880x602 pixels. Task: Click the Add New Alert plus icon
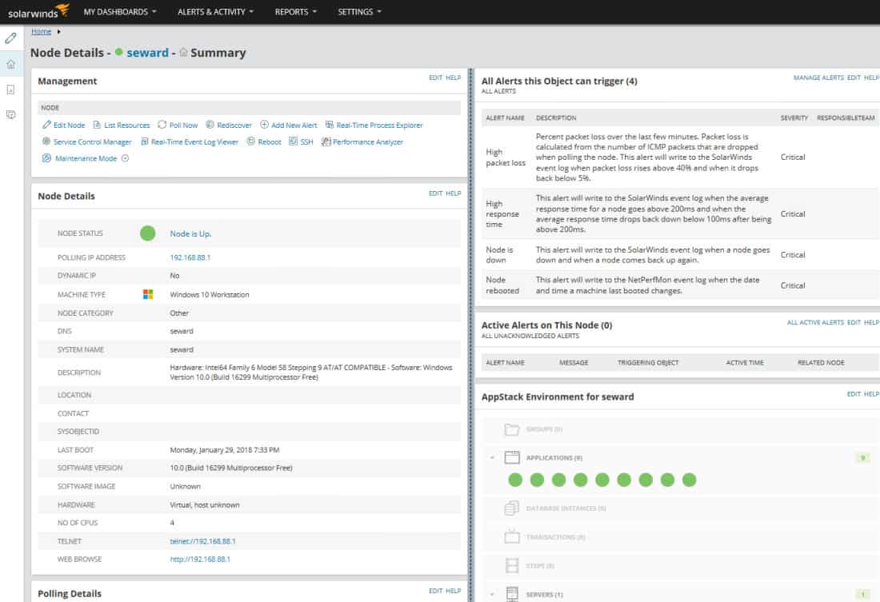click(264, 125)
